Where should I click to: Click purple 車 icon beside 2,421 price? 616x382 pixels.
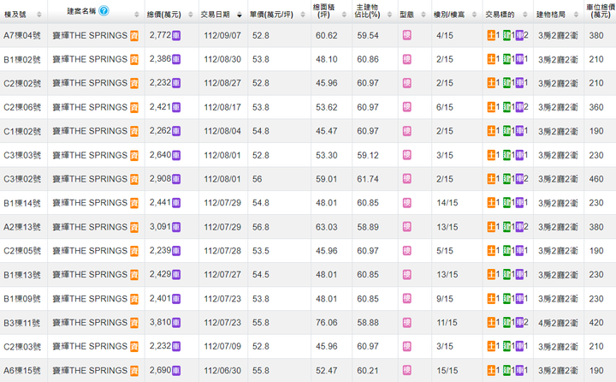point(176,107)
